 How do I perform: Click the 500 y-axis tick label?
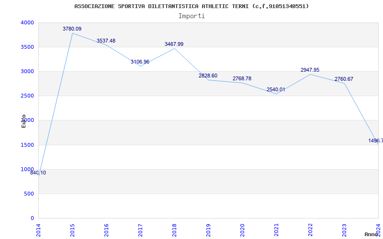click(x=29, y=194)
